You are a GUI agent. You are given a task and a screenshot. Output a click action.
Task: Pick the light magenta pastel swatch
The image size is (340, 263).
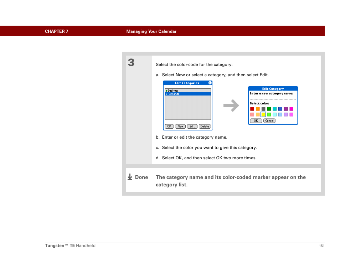[x=292, y=114]
